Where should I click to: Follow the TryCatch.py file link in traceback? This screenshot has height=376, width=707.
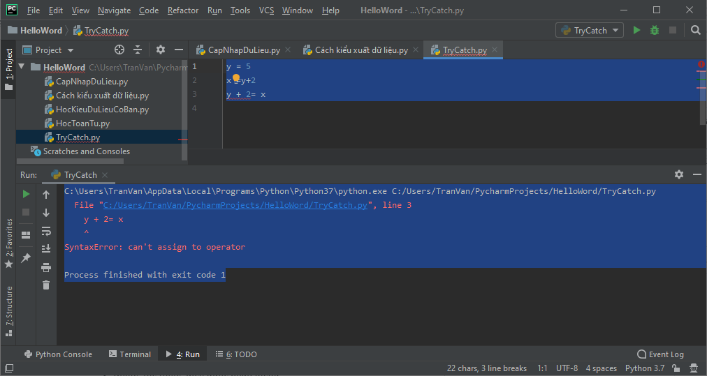[235, 205]
